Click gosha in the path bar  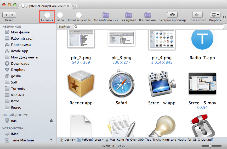(x=67, y=140)
